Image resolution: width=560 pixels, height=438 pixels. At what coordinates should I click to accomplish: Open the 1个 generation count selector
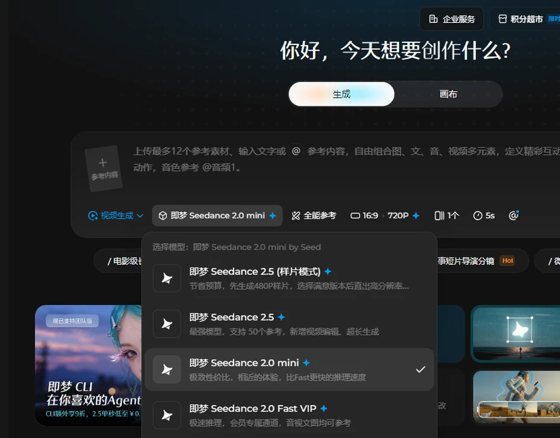446,215
